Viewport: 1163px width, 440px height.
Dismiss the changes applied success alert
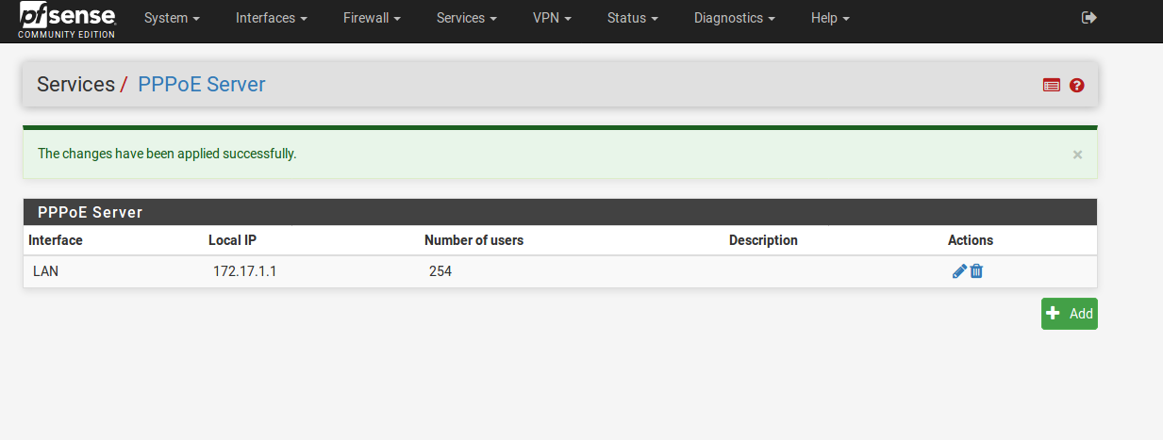click(x=1077, y=155)
